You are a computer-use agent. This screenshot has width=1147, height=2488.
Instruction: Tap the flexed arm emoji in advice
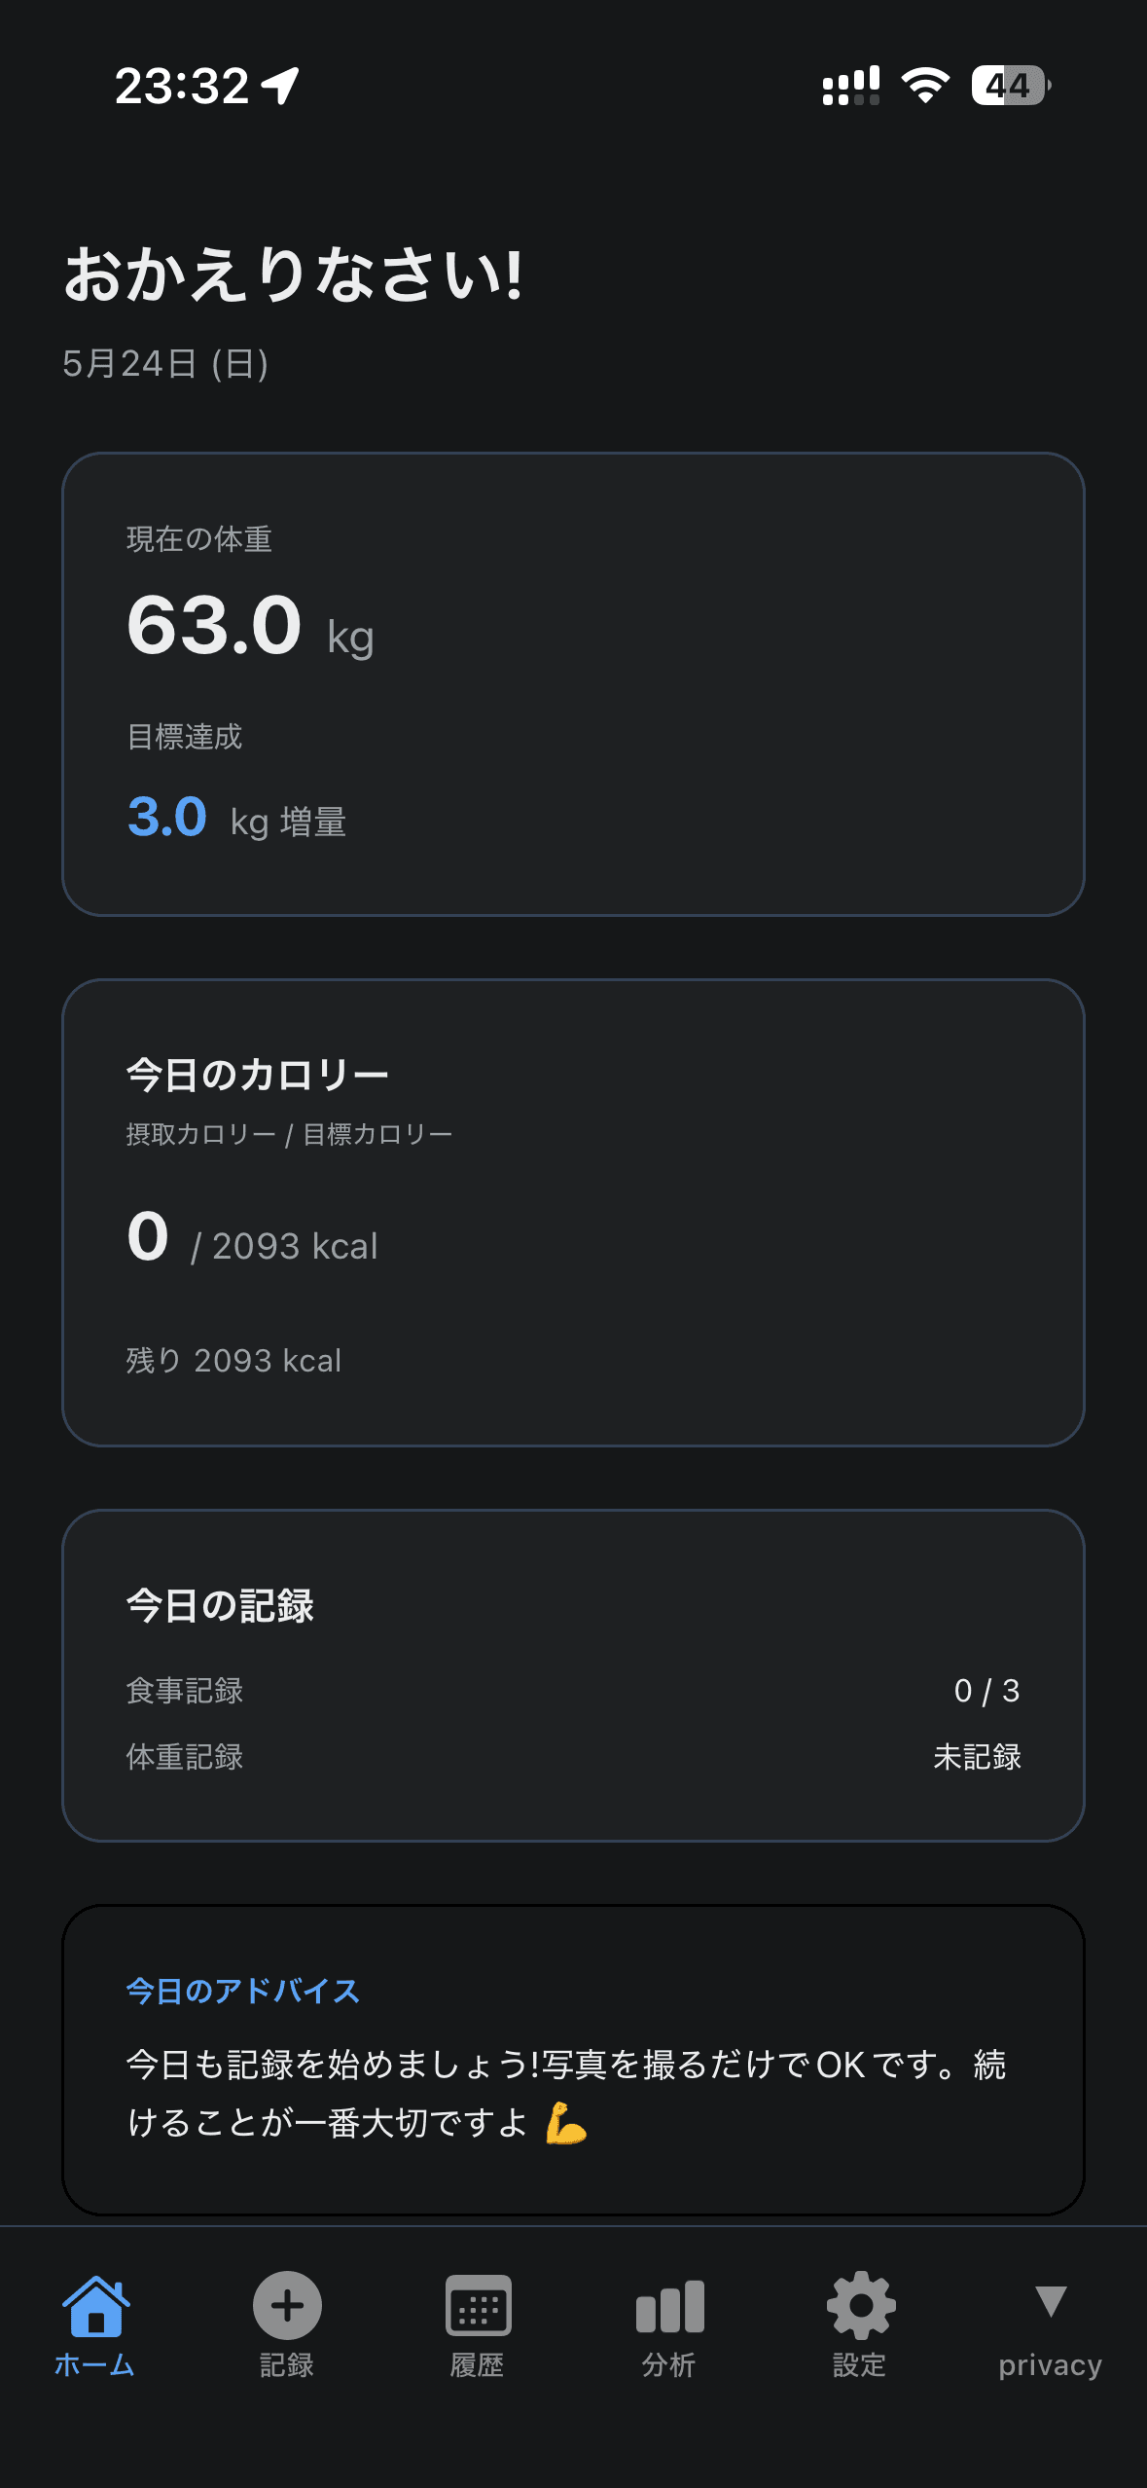tap(566, 2123)
